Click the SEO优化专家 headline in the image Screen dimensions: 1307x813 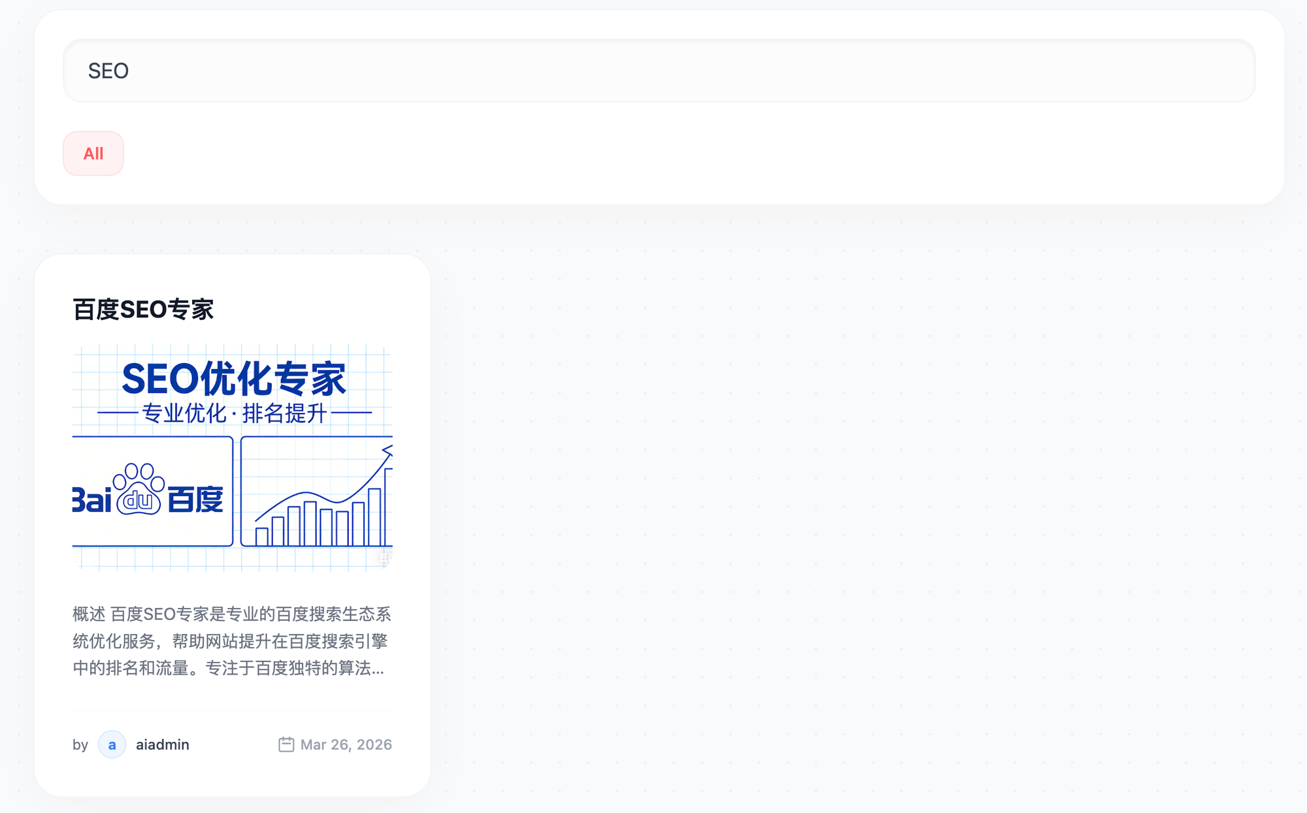pos(233,379)
